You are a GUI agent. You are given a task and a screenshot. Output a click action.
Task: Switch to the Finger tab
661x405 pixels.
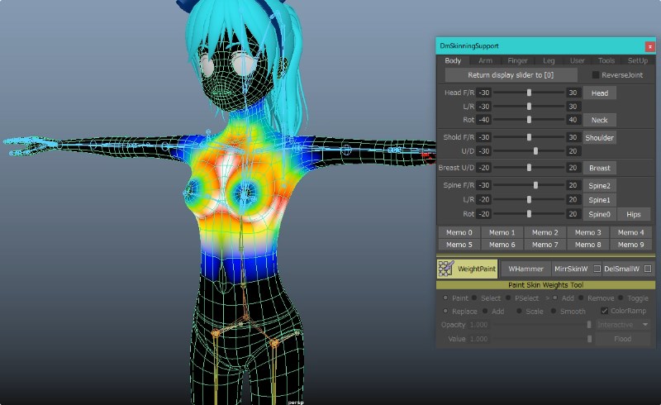[x=517, y=61]
